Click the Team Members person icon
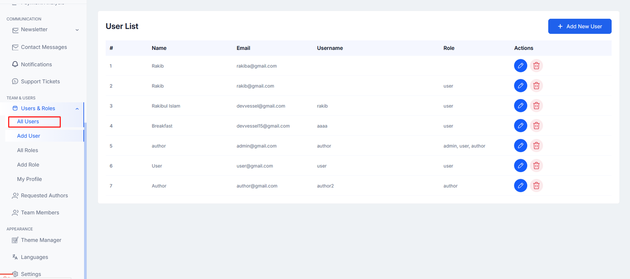630x279 pixels. [15, 213]
